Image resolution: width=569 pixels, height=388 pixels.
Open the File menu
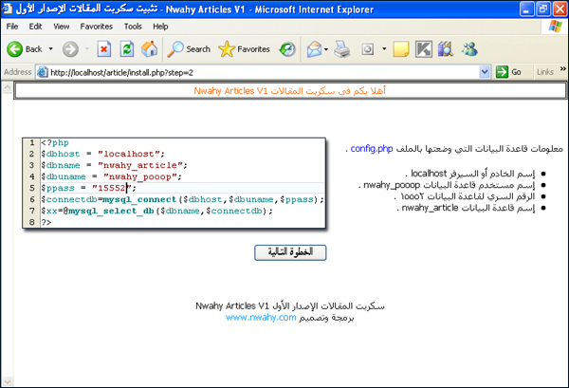(12, 27)
